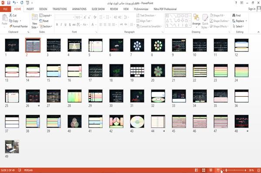261x173 pixels.
Task: Open the Select dropdown in Editing group
Action: pyautogui.click(x=238, y=26)
